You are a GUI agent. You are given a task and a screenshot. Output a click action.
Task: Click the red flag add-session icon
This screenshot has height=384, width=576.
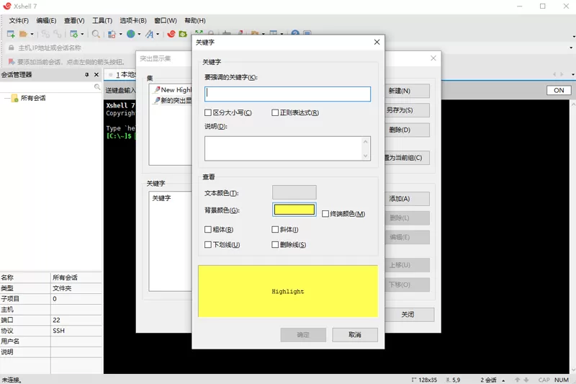click(12, 62)
